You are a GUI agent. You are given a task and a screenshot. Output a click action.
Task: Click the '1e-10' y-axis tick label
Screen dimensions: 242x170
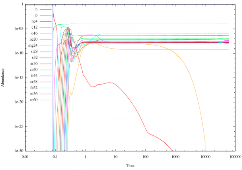tap(19, 53)
